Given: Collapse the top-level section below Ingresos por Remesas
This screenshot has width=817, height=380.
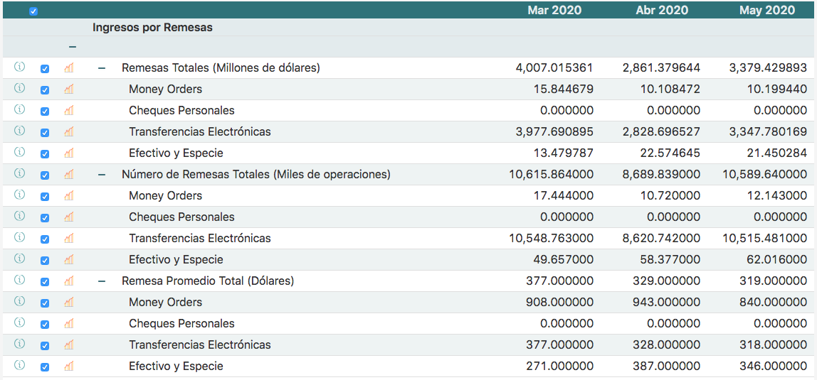Looking at the screenshot, I should point(73,47).
